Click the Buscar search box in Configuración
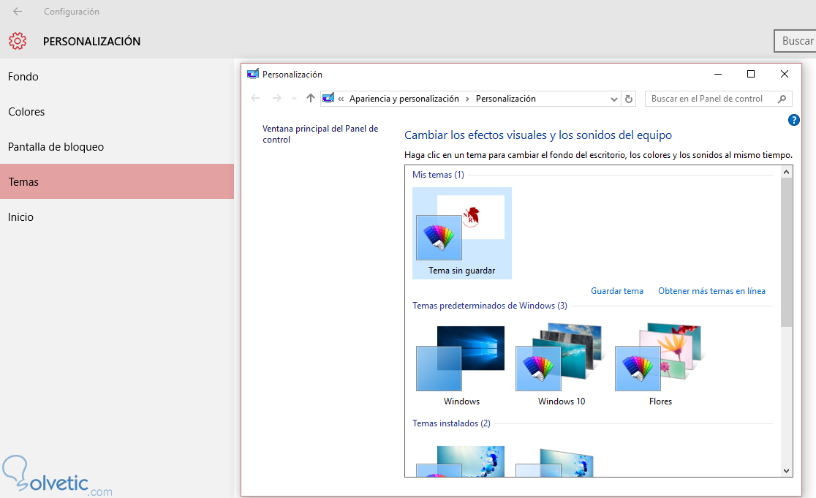Screen dimensions: 816x498 (x=795, y=41)
